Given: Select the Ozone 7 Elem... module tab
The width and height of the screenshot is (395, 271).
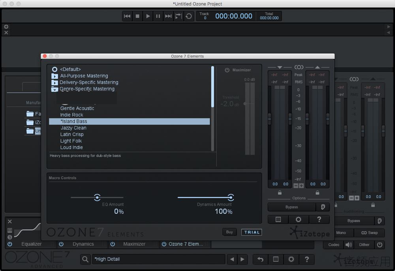Looking at the screenshot, I should pos(186,244).
